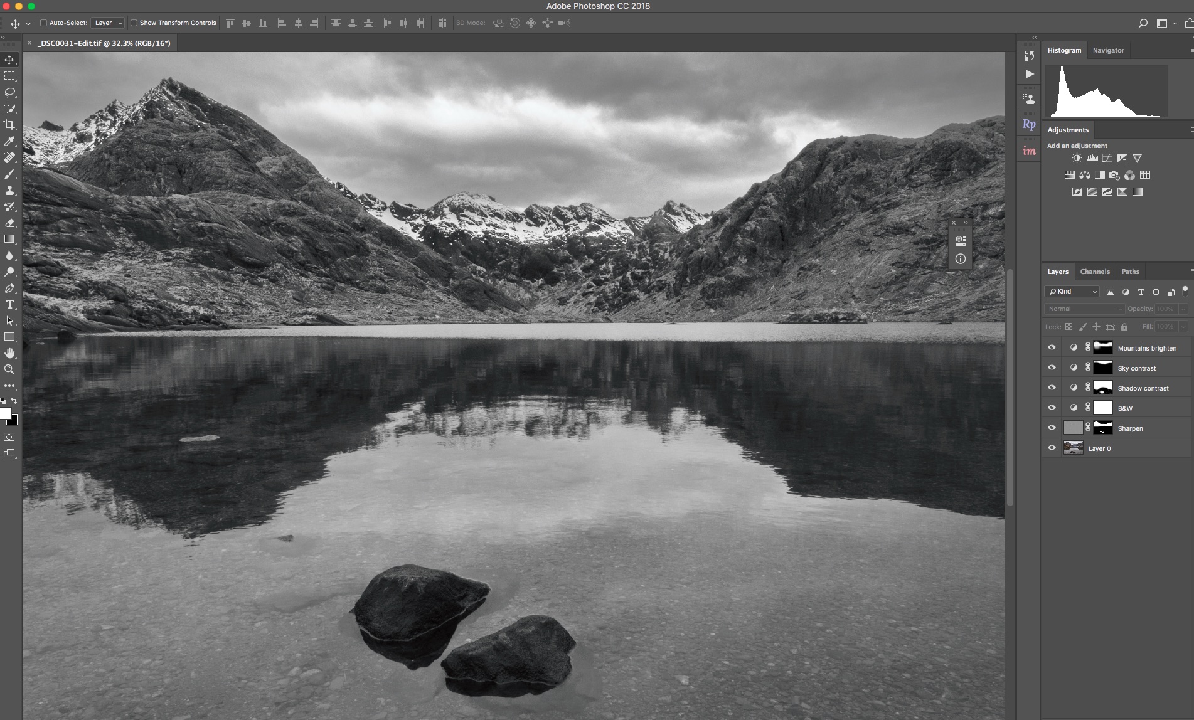Check Show Transform Controls
1194x720 pixels.
click(x=134, y=23)
